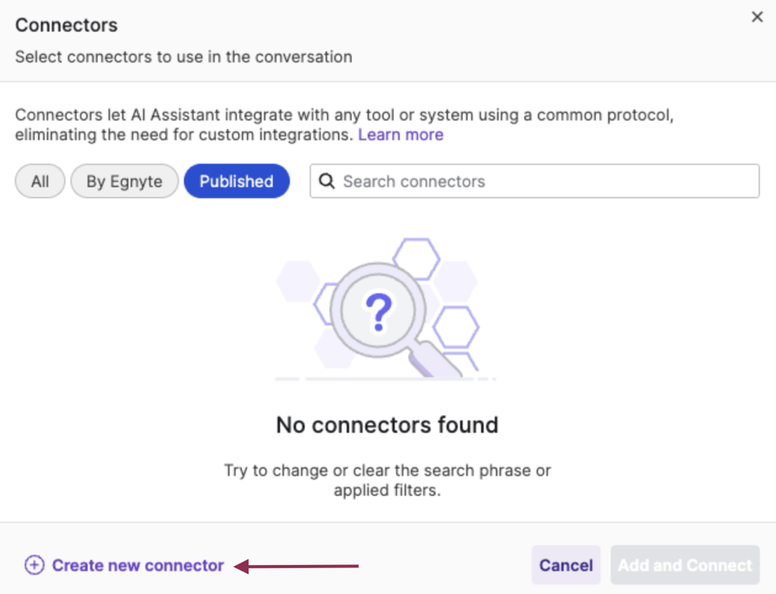776x594 pixels.
Task: Click the search magnifier icon in the connector search bar
Action: (x=326, y=181)
